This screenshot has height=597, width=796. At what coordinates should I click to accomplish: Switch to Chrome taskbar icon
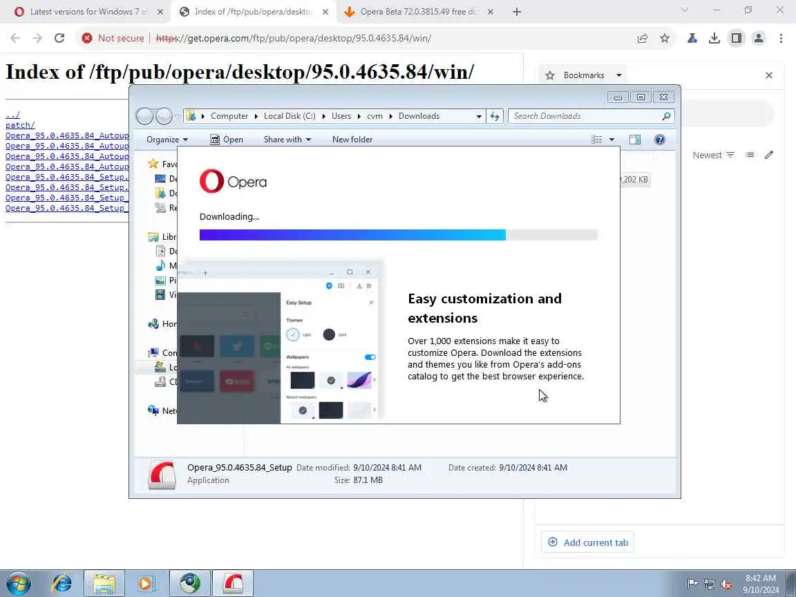point(190,583)
